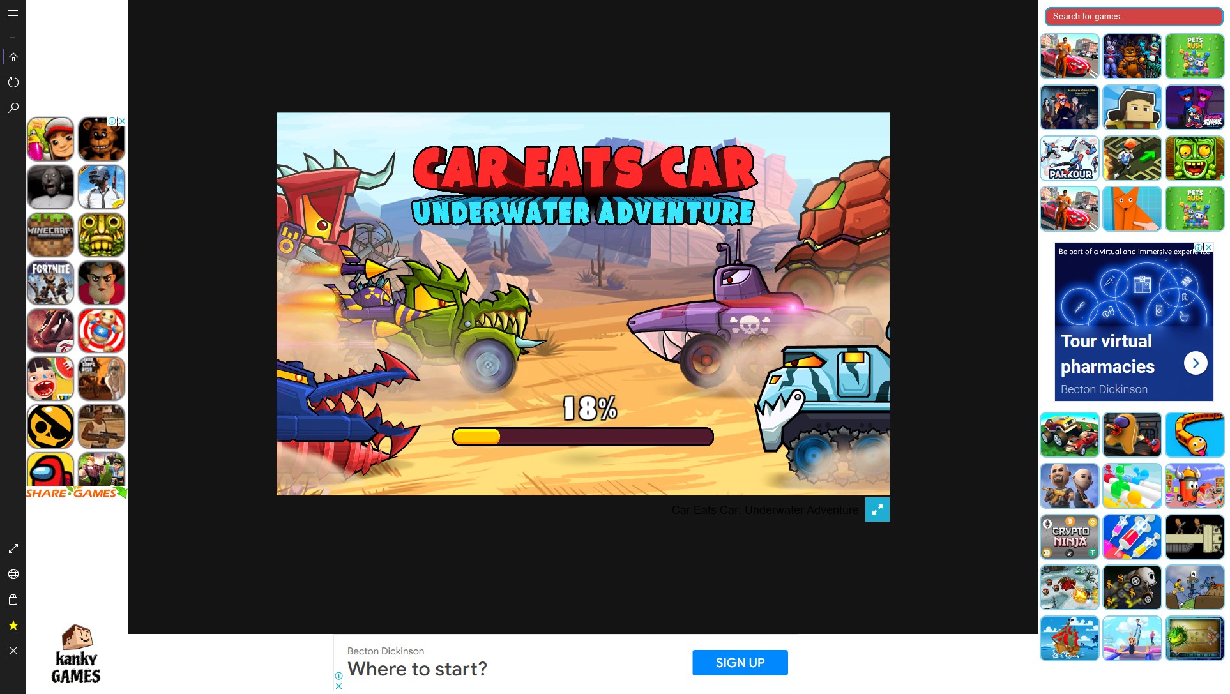Image resolution: width=1230 pixels, height=694 pixels.
Task: Click the arrow button on pharmacies ad
Action: (x=1196, y=363)
